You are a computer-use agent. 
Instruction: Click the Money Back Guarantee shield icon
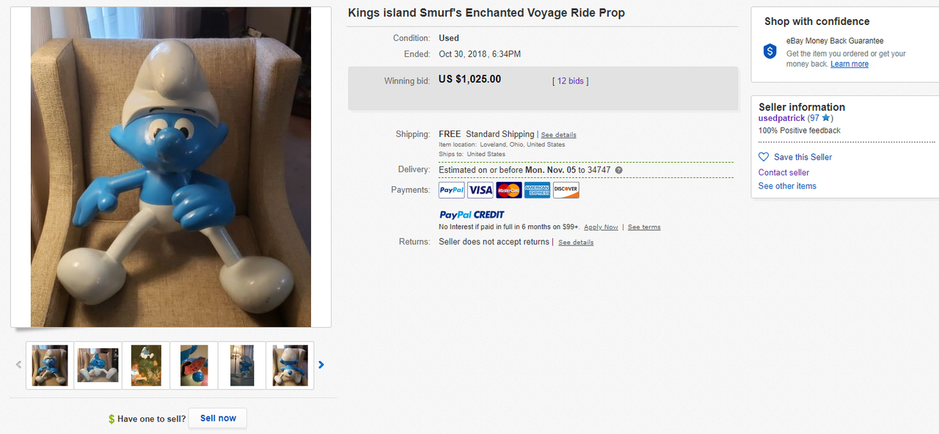(770, 51)
